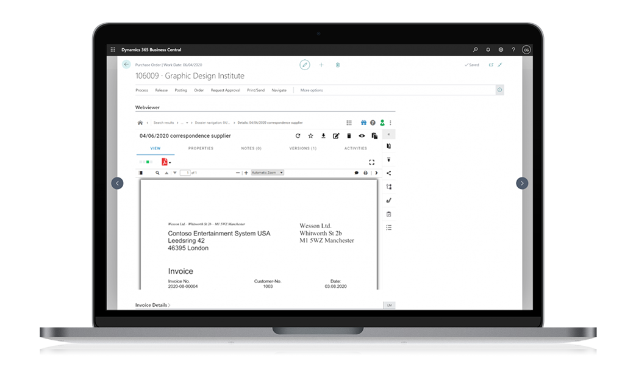Create new record with the plus icon
Image resolution: width=636 pixels, height=366 pixels.
click(321, 65)
